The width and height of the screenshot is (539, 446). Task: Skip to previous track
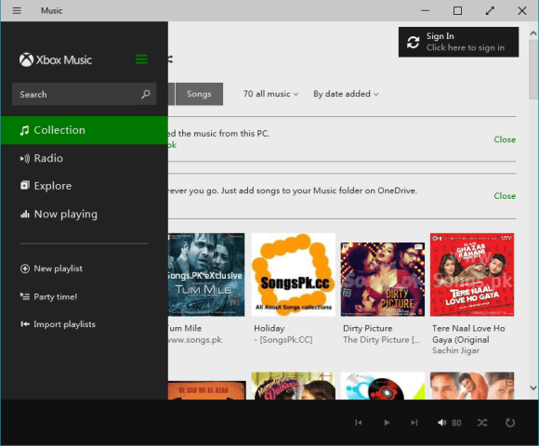coord(359,423)
